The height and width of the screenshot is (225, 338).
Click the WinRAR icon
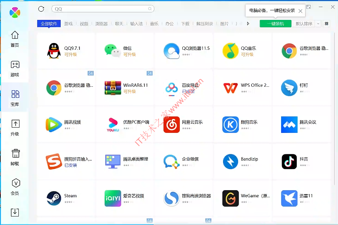(x=113, y=88)
